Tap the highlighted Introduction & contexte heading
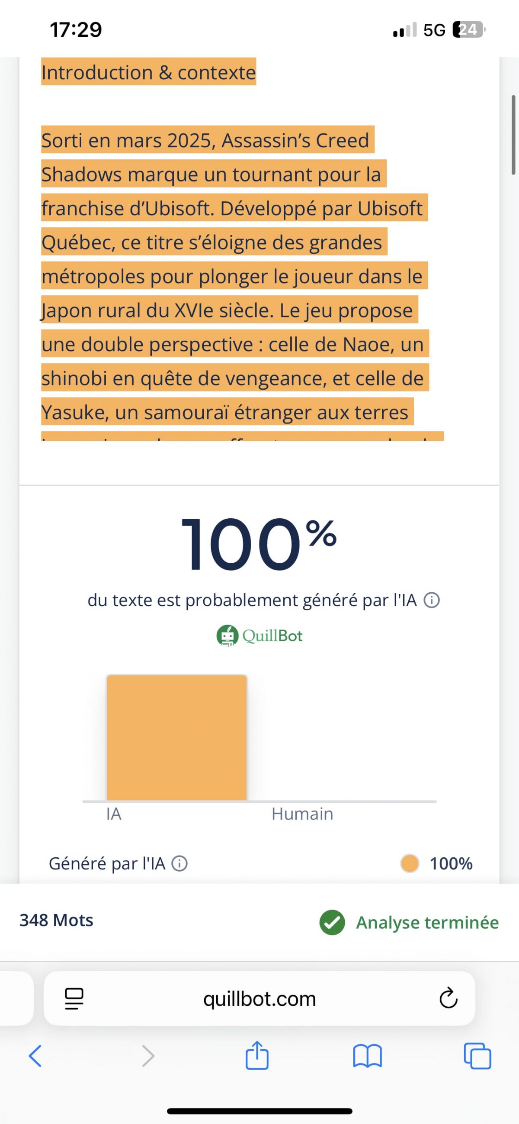Screen dimensions: 519x1124 point(149,72)
